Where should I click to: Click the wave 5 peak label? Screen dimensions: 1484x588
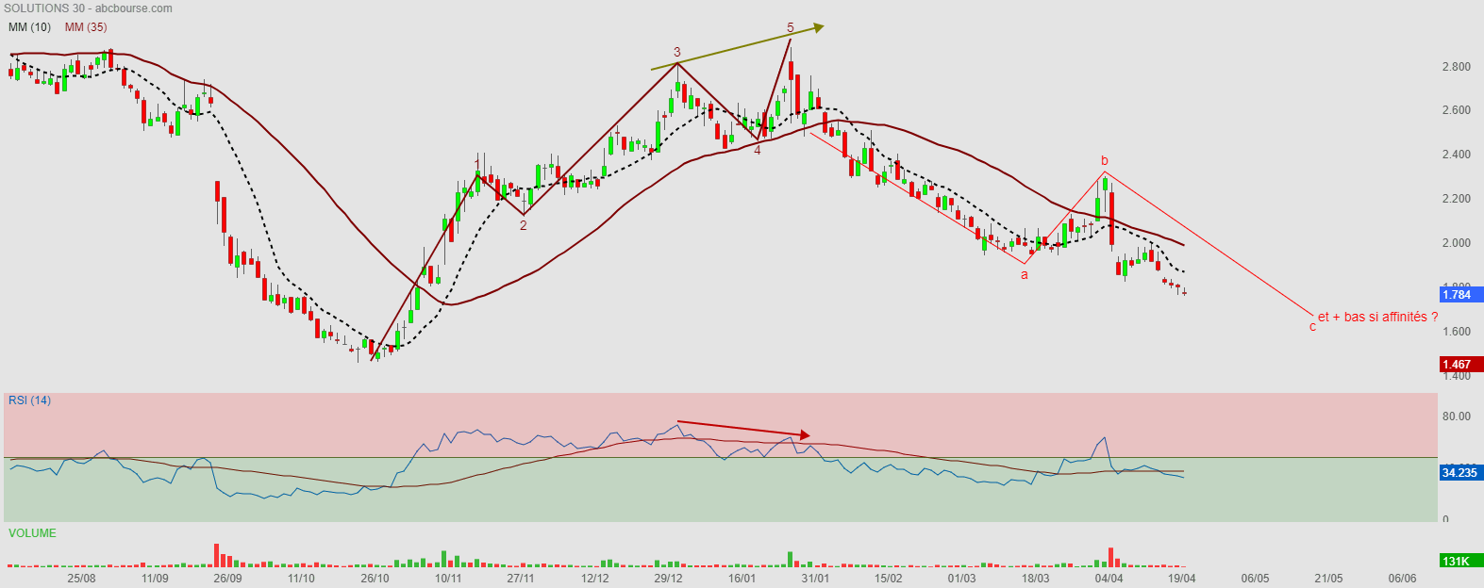791,27
